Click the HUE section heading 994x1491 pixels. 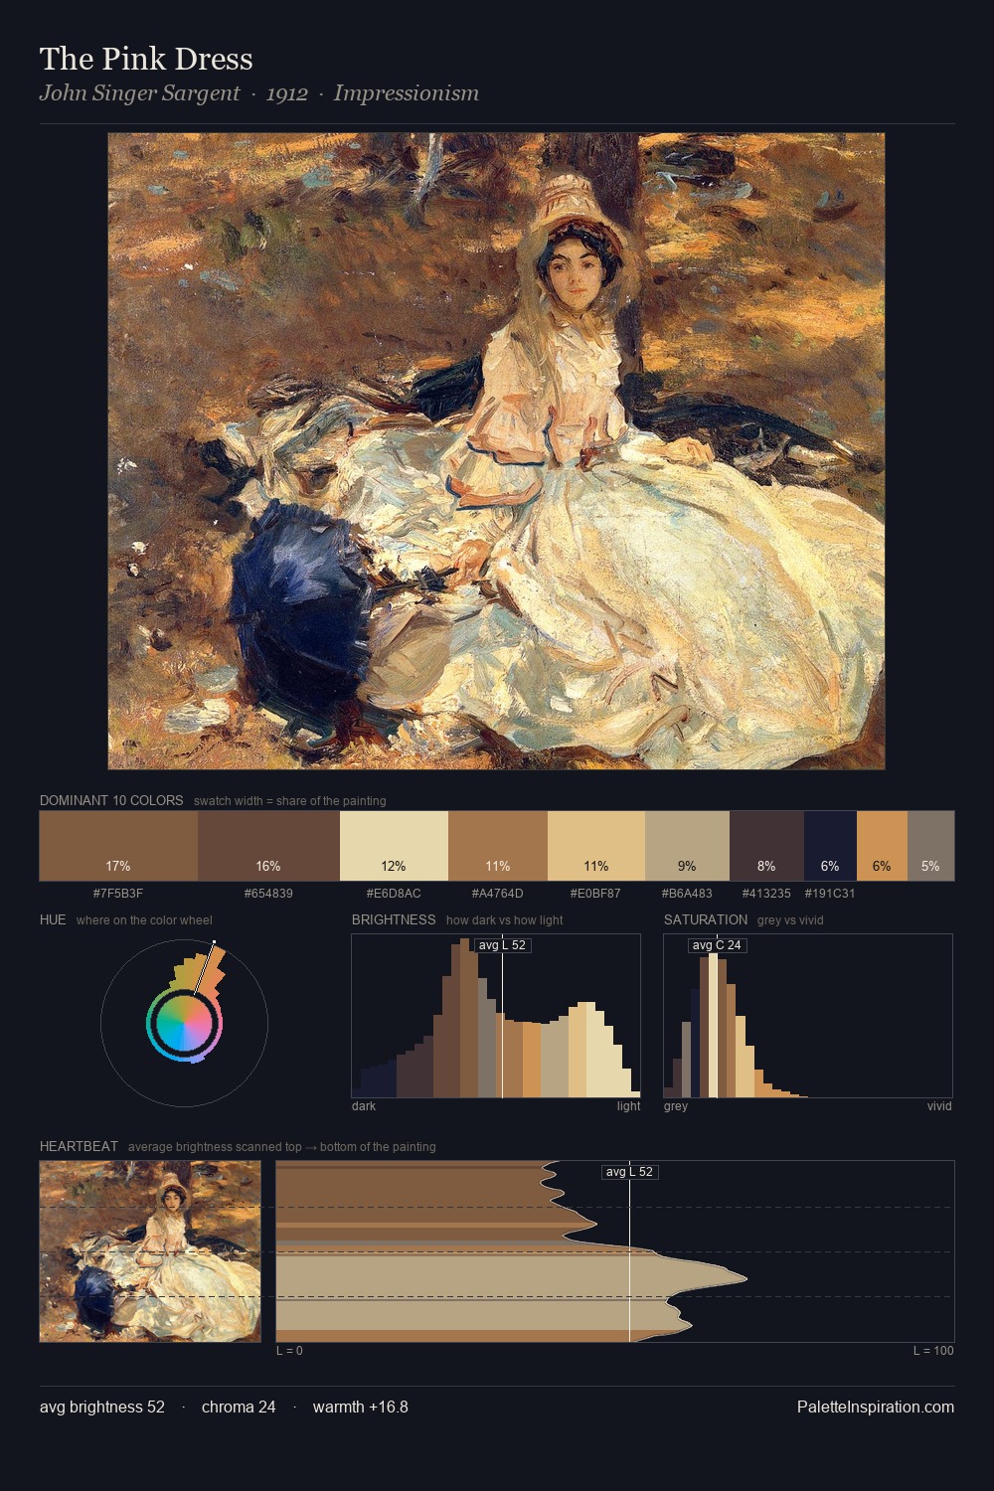pyautogui.click(x=53, y=919)
